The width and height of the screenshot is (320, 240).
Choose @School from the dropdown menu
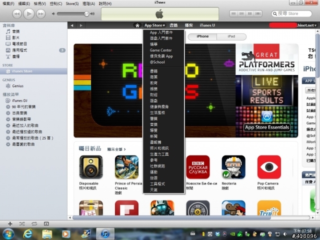tap(157, 62)
